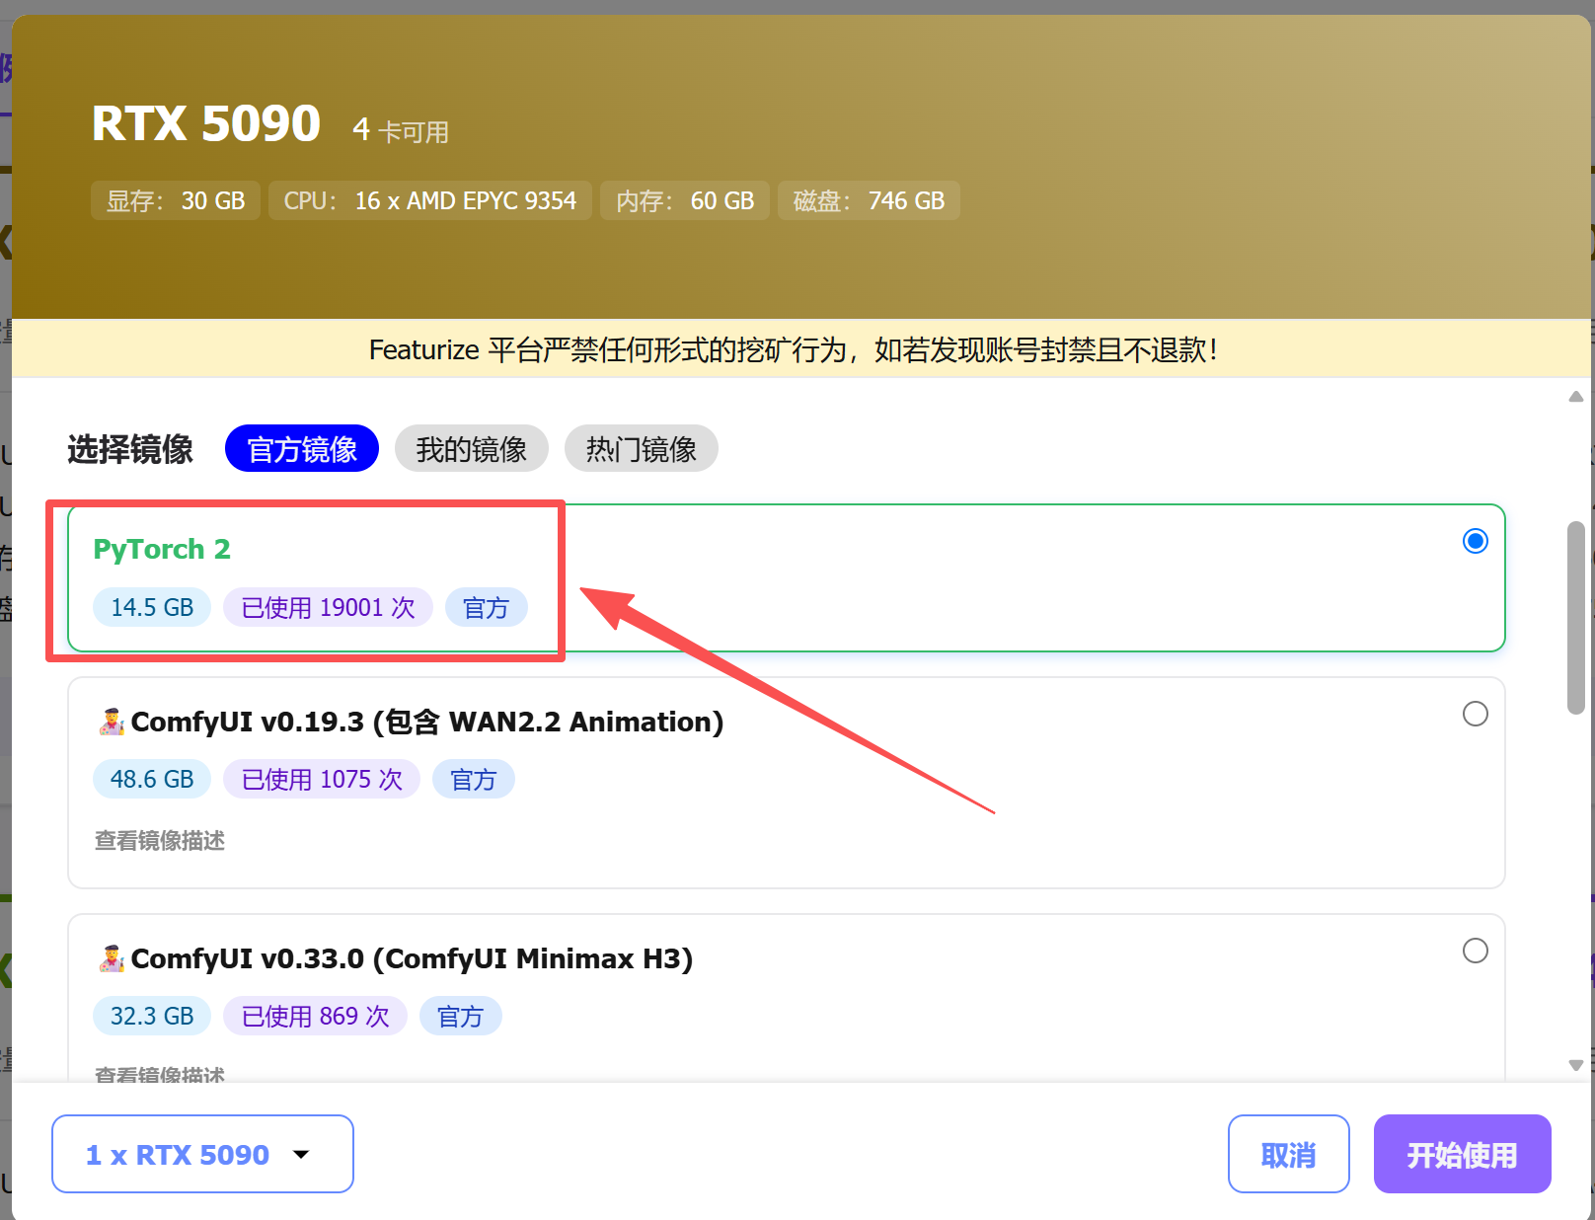Select the ComfyUI v0.33.0 radio button
The height and width of the screenshot is (1220, 1595).
click(1476, 951)
